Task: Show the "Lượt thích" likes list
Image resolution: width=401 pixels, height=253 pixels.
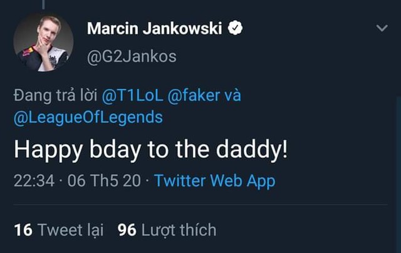Action: click(x=179, y=230)
